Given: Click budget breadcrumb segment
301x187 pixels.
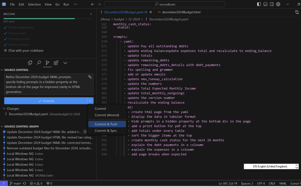Looking at the screenshot, I should [x=119, y=19].
